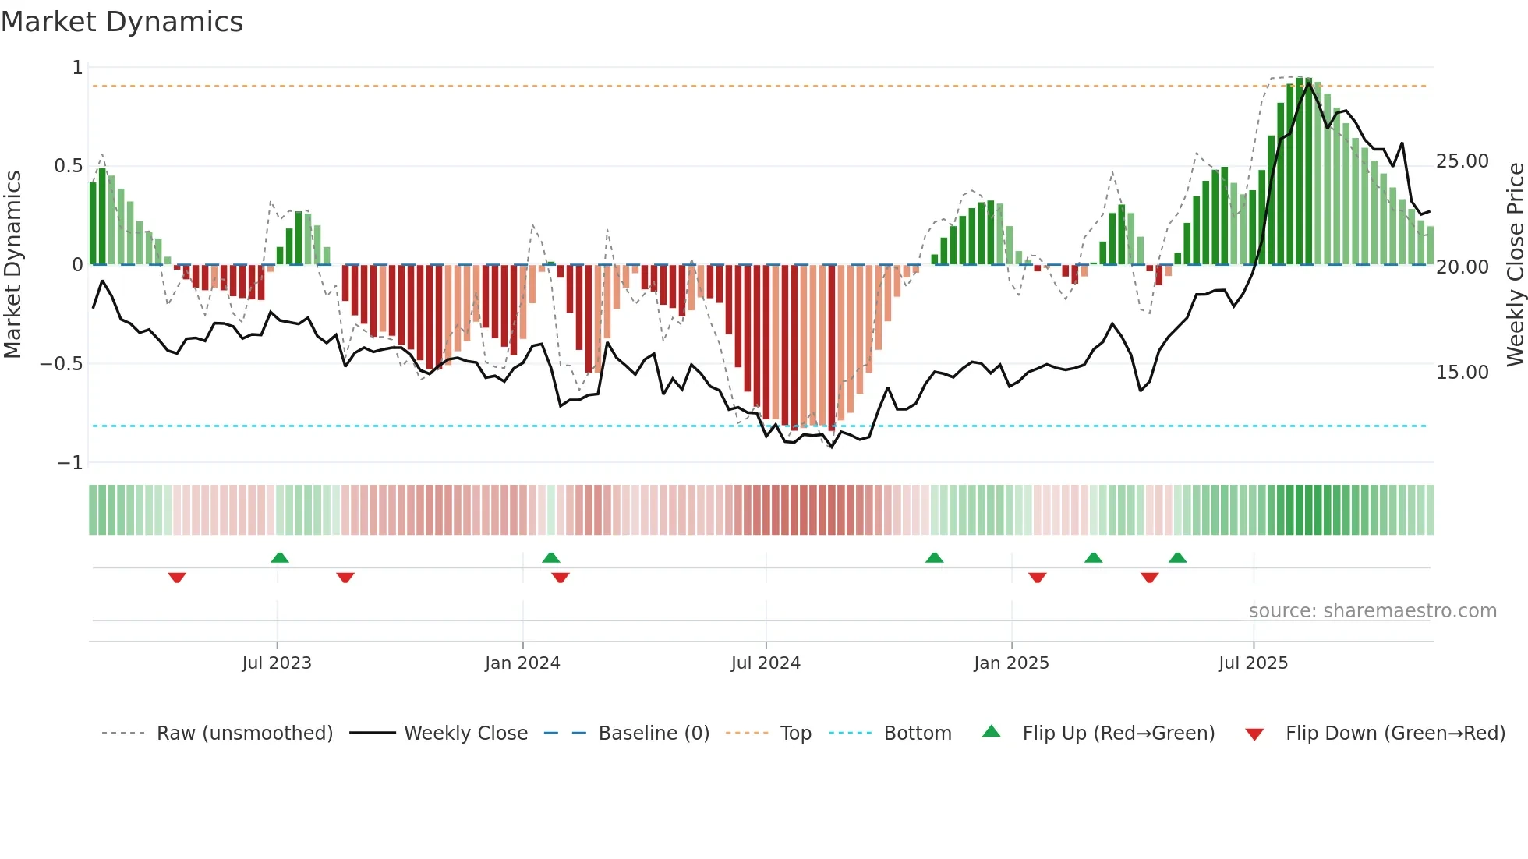The image size is (1528, 859).
Task: Toggle the Bottom legend entry
Action: (x=890, y=734)
